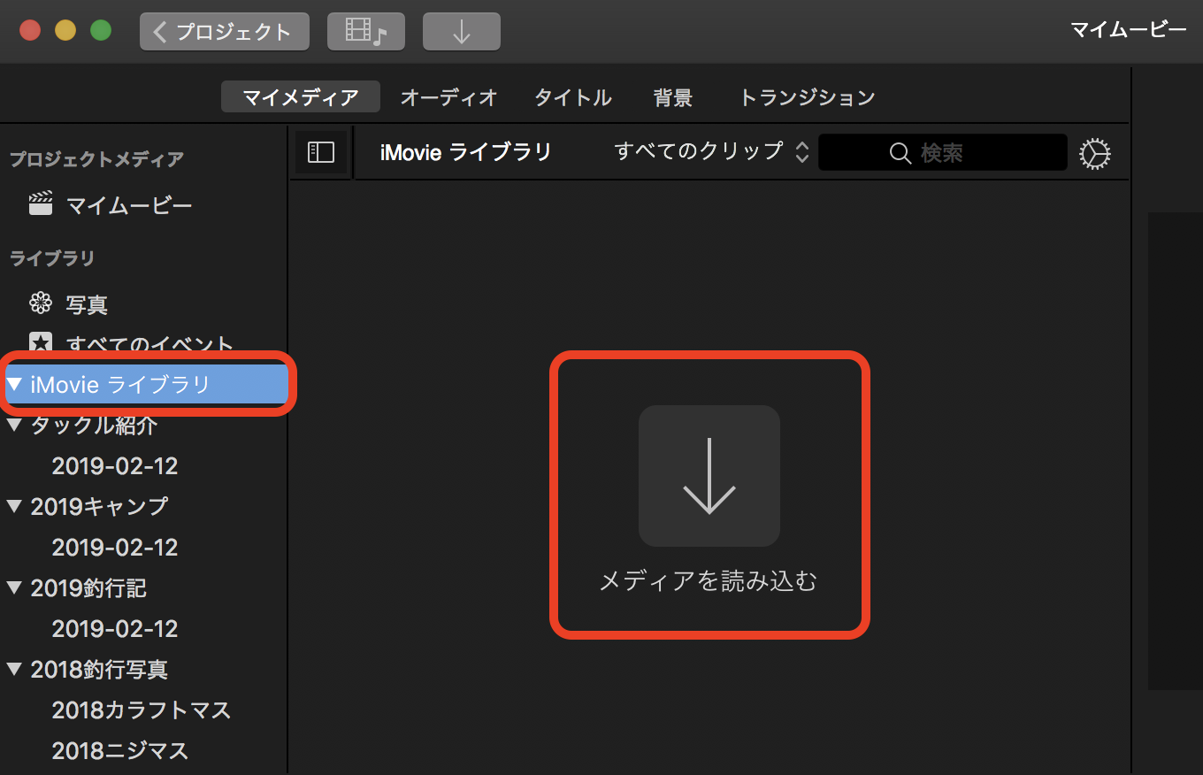This screenshot has width=1203, height=775.
Task: Click the import down-arrow toolbar button
Action: (x=461, y=33)
